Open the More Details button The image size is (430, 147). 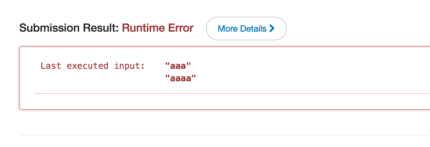(246, 29)
